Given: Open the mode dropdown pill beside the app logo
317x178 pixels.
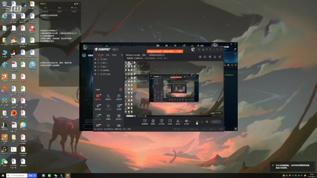Looking at the screenshot, I should pos(115,49).
